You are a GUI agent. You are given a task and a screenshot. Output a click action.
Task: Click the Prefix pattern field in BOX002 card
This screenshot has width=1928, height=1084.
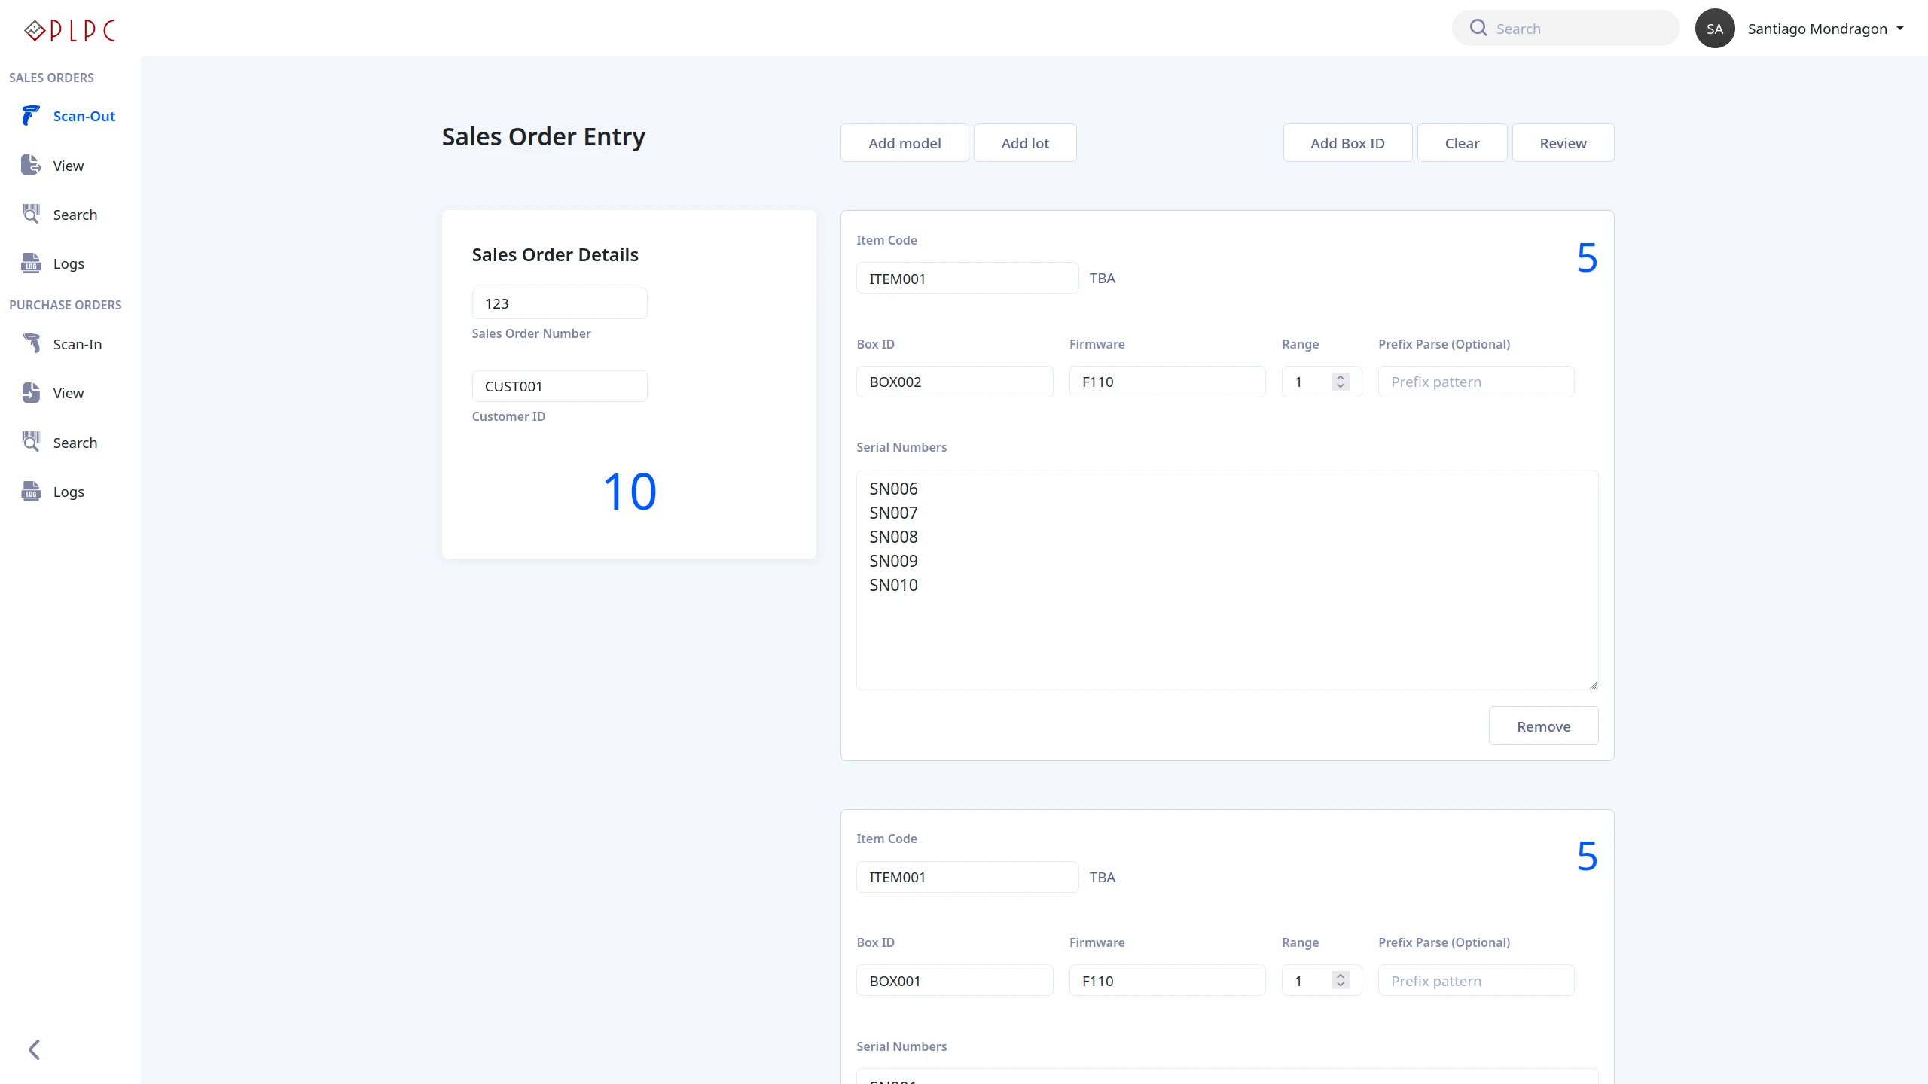tap(1476, 382)
